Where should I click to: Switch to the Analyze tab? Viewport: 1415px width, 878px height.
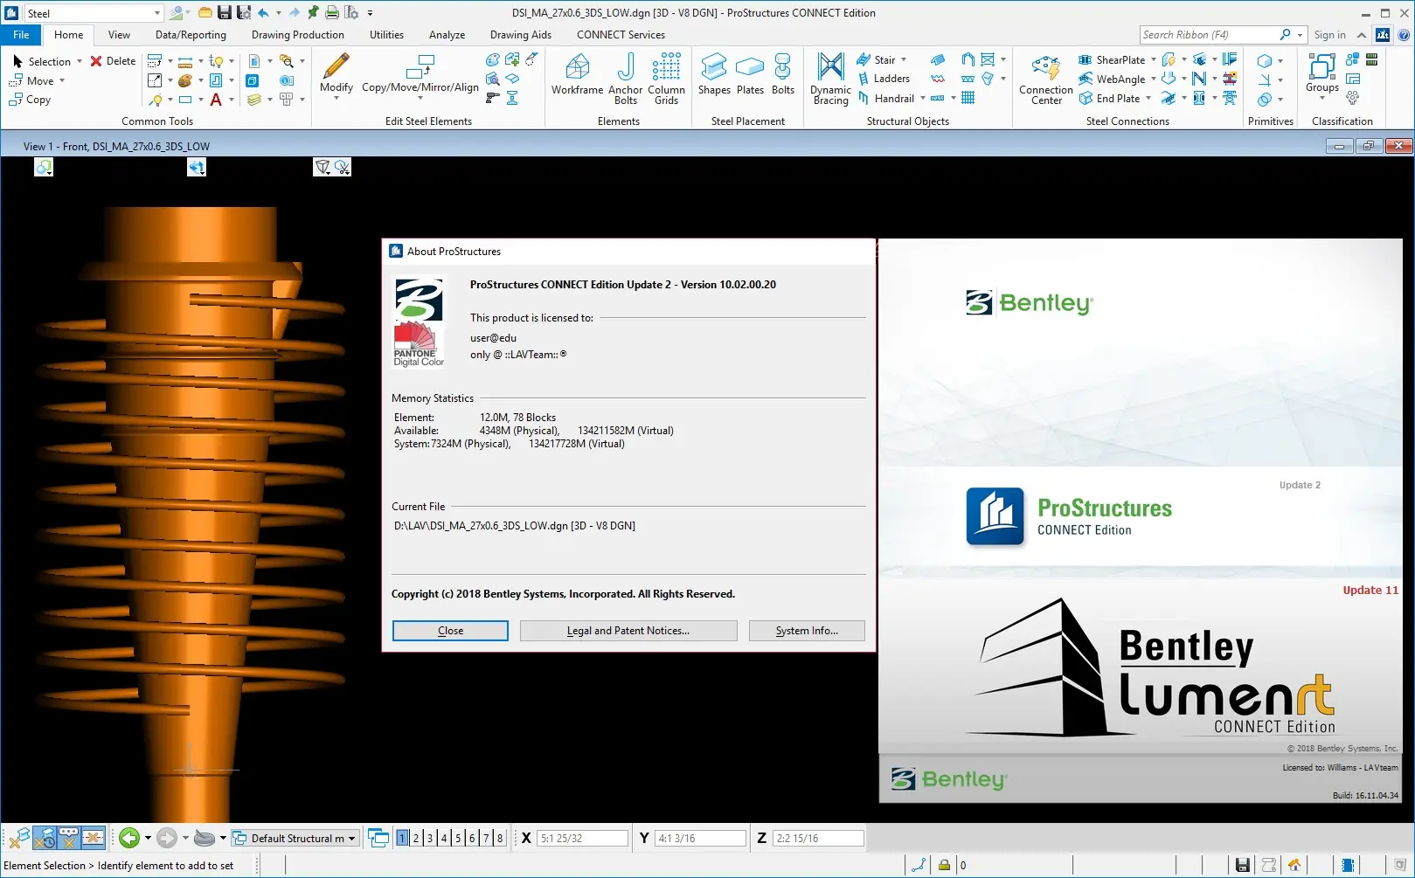pos(447,35)
